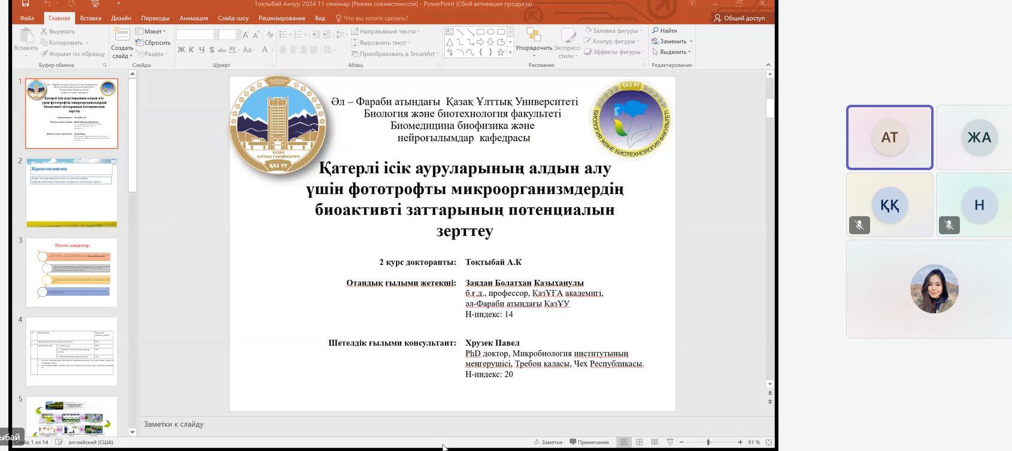This screenshot has width=1012, height=451.
Task: Select the rectangle shape in shapes gallery
Action: 480,32
